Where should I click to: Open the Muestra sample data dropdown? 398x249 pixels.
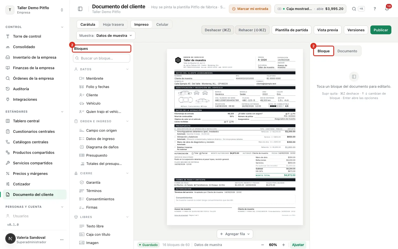coord(106,35)
